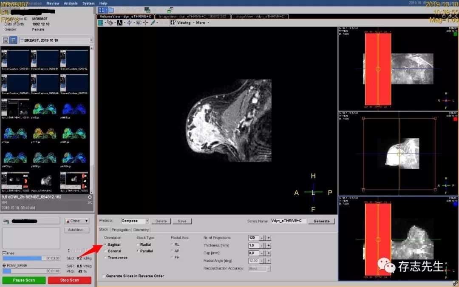Click the crosshair tool in the viewing toolbar
459x287 pixels.
pyautogui.click(x=146, y=23)
